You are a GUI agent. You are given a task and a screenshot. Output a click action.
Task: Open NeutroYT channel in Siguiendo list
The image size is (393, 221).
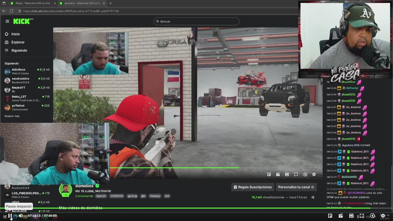27,89
